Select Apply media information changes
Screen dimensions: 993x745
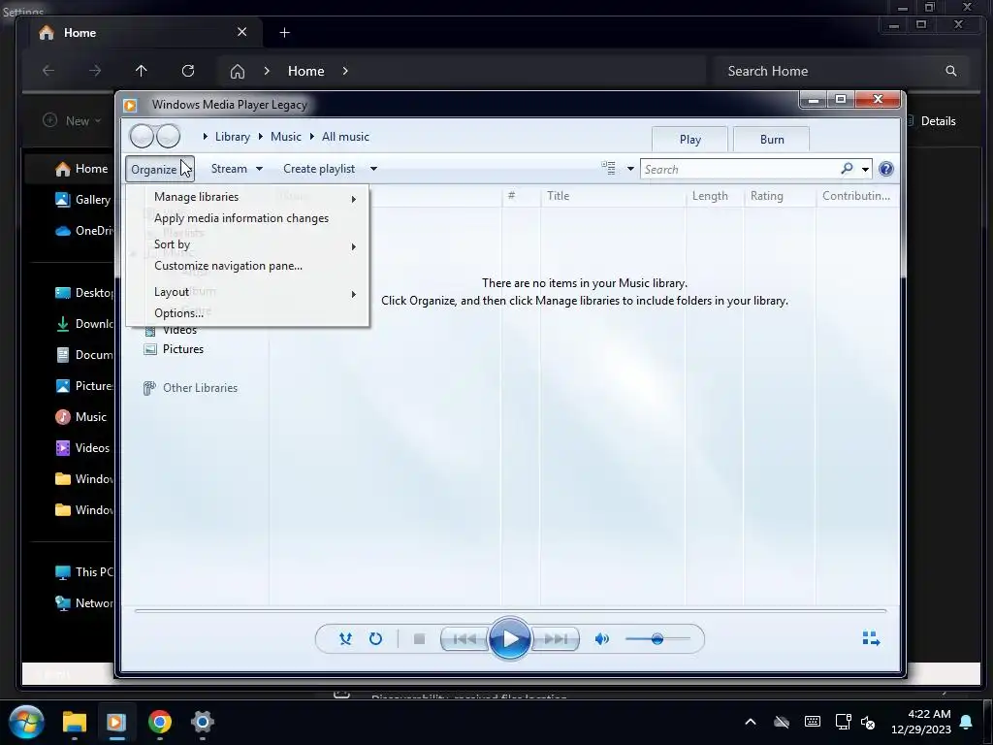click(247, 218)
